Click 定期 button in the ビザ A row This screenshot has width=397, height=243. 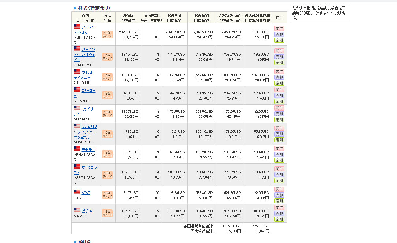click(279, 219)
